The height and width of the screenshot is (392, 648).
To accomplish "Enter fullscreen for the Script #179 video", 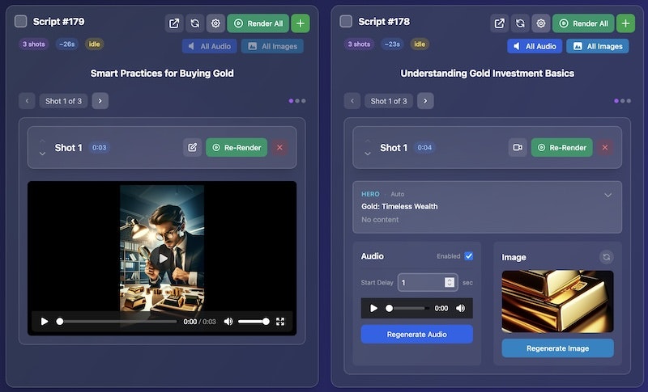I will 280,322.
